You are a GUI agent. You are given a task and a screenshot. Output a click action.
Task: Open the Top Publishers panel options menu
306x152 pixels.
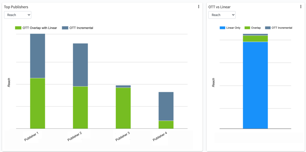click(199, 7)
